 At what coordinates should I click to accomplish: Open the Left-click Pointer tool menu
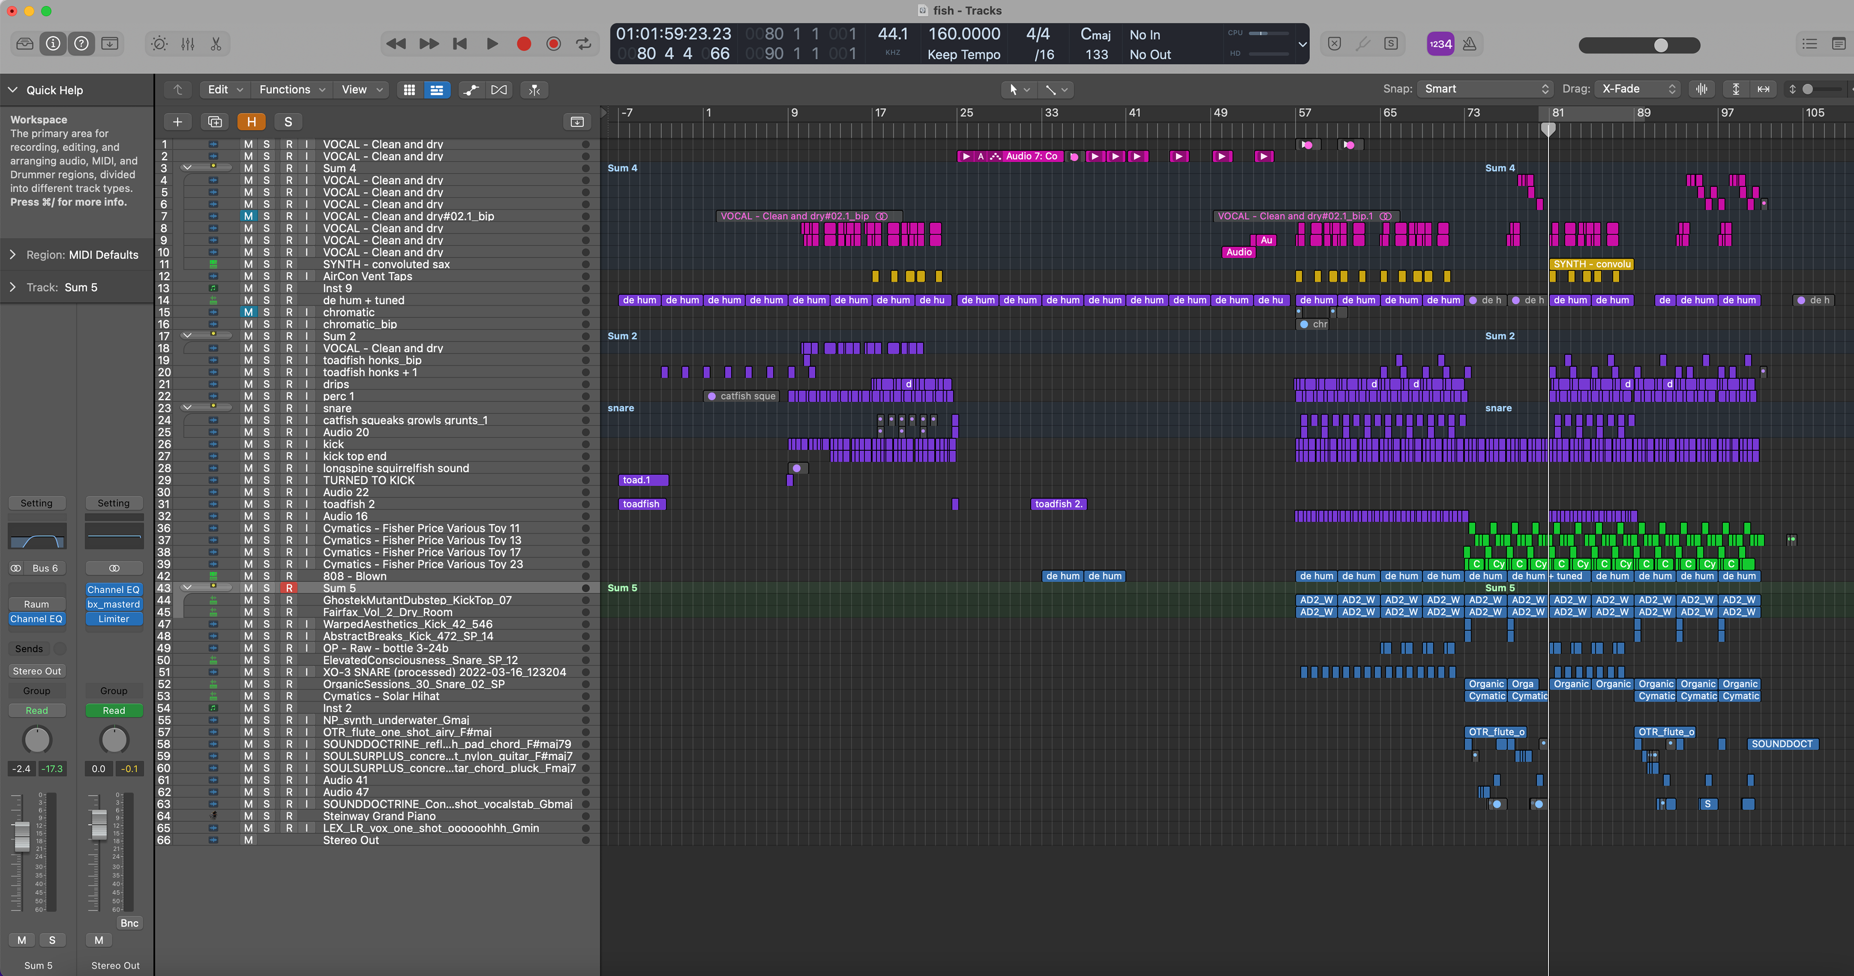tap(1020, 89)
